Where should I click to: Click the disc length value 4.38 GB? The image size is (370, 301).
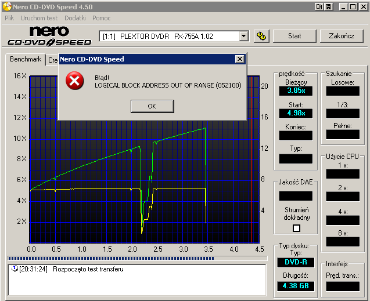[x=296, y=286]
